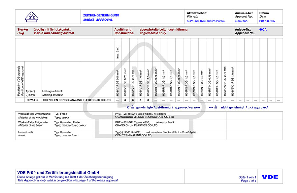The image size is (297, 193).
Task: Select the date 2017-09-05
Action: (x=267, y=21)
